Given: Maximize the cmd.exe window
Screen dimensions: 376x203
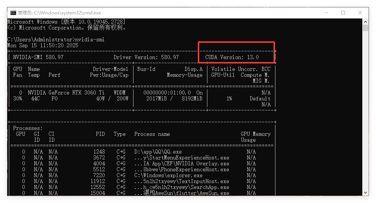Looking at the screenshot, I should [343, 13].
